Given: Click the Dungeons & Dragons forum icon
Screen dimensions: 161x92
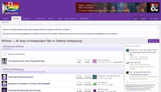Looking at the screenshot, I should coord(5,84).
